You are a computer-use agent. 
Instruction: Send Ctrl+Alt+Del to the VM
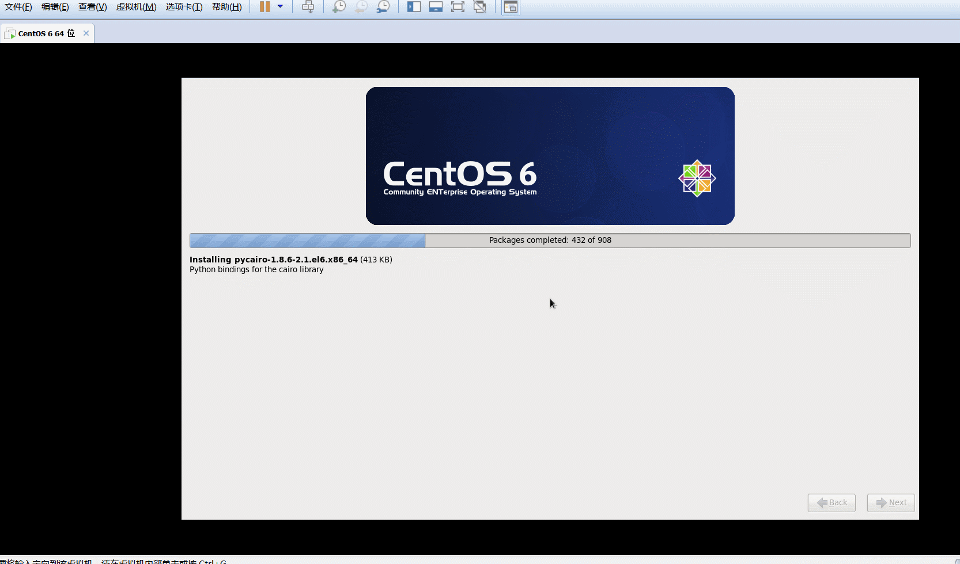[x=308, y=7]
